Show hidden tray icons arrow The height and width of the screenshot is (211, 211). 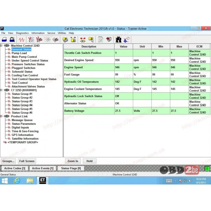pos(175,181)
